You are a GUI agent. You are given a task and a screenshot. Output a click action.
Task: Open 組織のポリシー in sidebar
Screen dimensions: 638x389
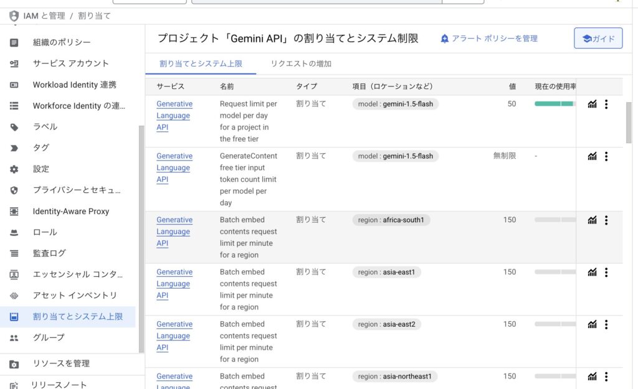[x=62, y=42]
